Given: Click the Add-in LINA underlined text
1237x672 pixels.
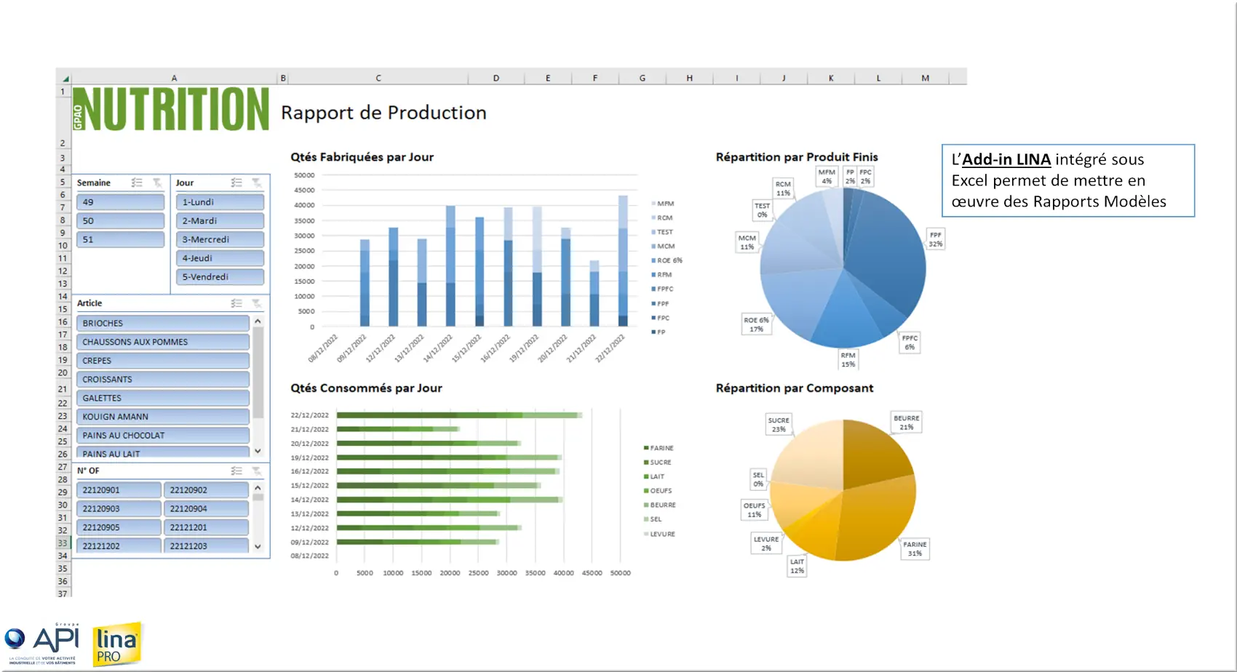Looking at the screenshot, I should tap(1006, 159).
